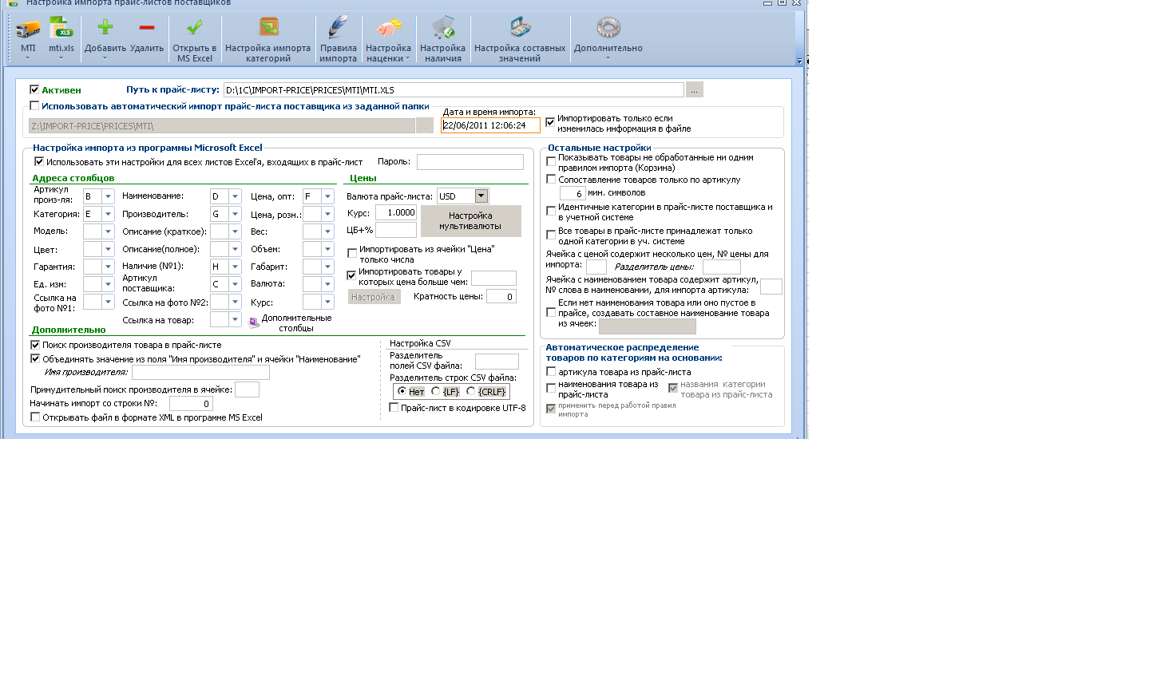
Task: Enable Сопоставление товаров только по артикулу
Action: 551,180
